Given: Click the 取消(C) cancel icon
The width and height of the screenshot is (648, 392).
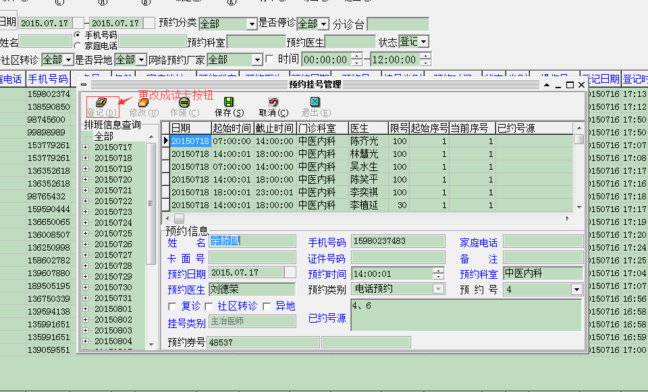Looking at the screenshot, I should tap(273, 102).
